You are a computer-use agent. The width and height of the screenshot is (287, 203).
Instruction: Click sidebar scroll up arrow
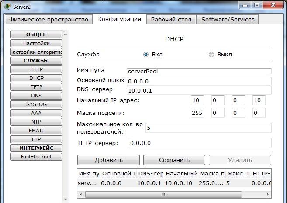click(66, 34)
